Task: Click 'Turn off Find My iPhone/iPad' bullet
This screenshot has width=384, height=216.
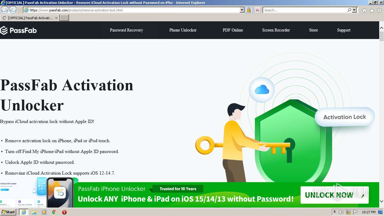Action: [x=62, y=151]
